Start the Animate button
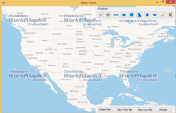The width and height of the screenshot is (176, 113). click(x=163, y=110)
